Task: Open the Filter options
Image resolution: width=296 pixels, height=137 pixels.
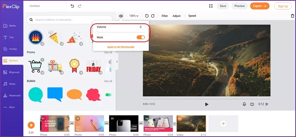Action: tap(165, 16)
